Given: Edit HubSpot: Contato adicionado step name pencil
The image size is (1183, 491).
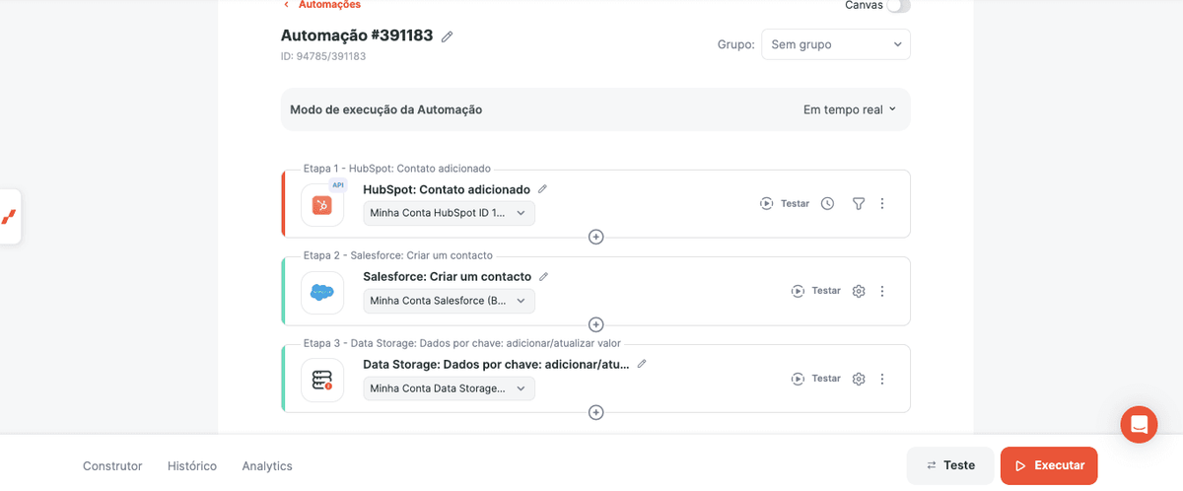Looking at the screenshot, I should pyautogui.click(x=542, y=189).
